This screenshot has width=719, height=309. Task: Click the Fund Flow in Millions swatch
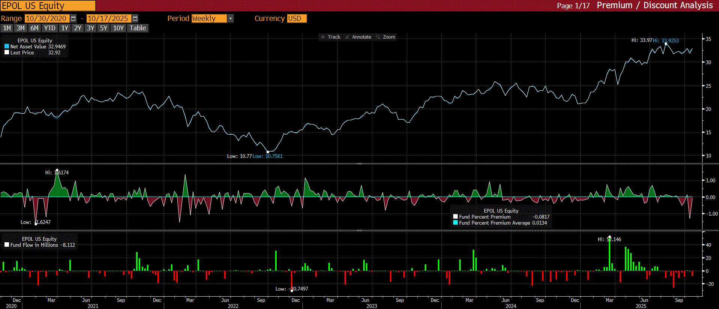point(7,245)
